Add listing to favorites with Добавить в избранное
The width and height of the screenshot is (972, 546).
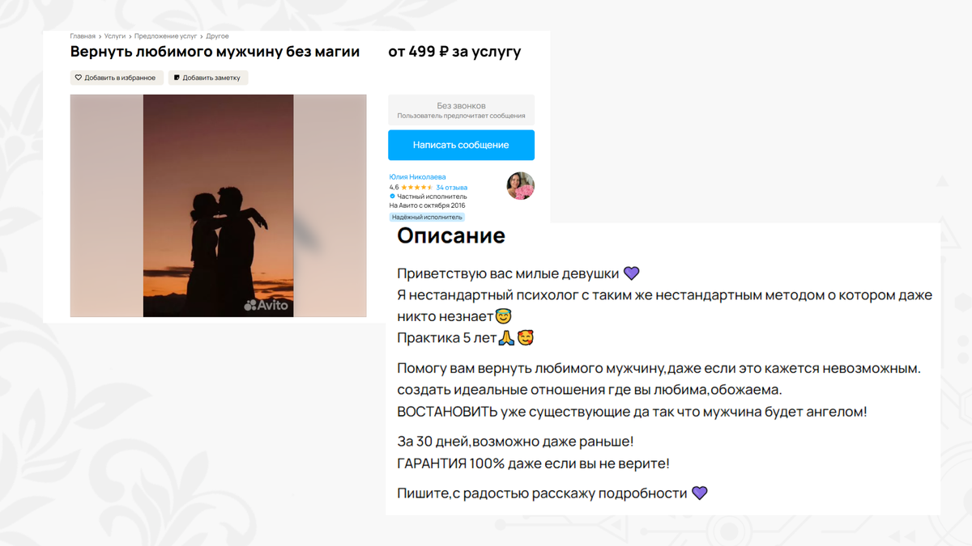click(x=117, y=78)
